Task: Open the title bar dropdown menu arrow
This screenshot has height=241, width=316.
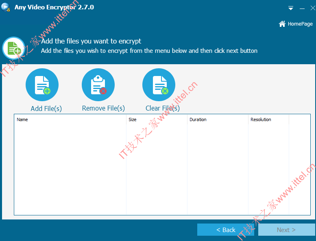Action: [291, 8]
